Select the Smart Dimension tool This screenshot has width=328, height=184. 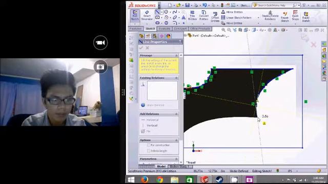[147, 15]
